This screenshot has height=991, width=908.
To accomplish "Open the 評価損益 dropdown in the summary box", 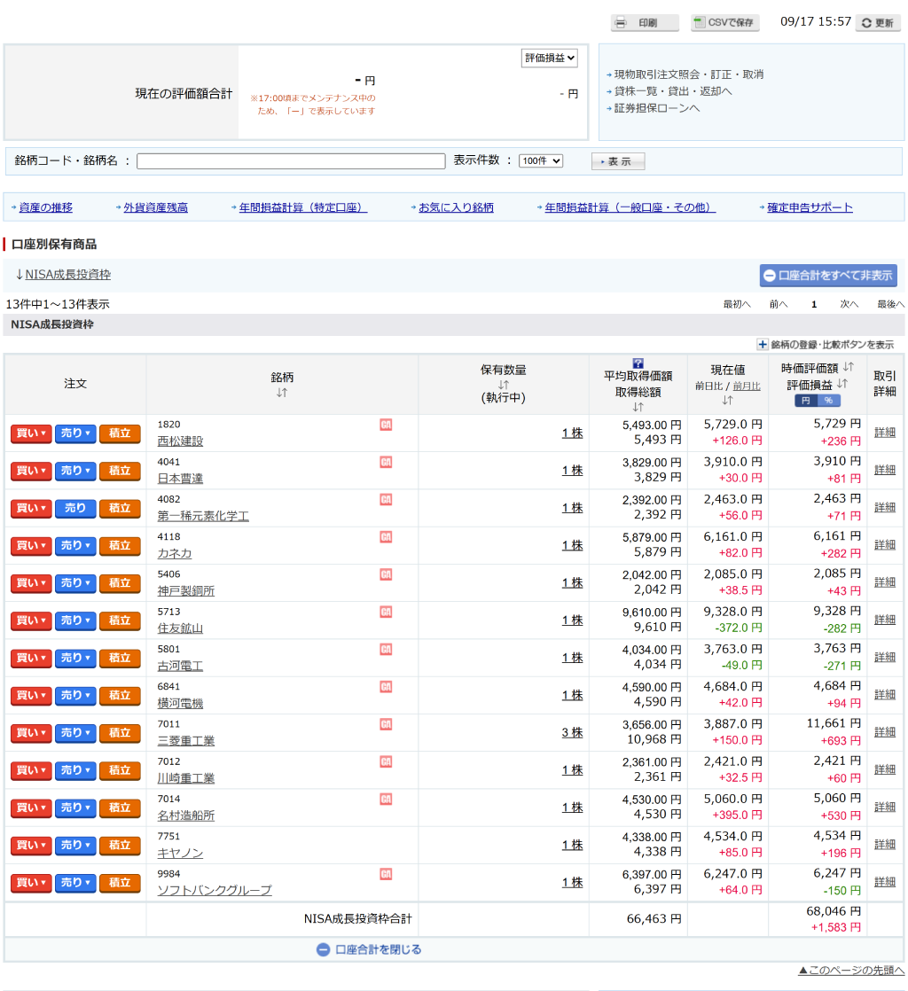I will click(549, 59).
